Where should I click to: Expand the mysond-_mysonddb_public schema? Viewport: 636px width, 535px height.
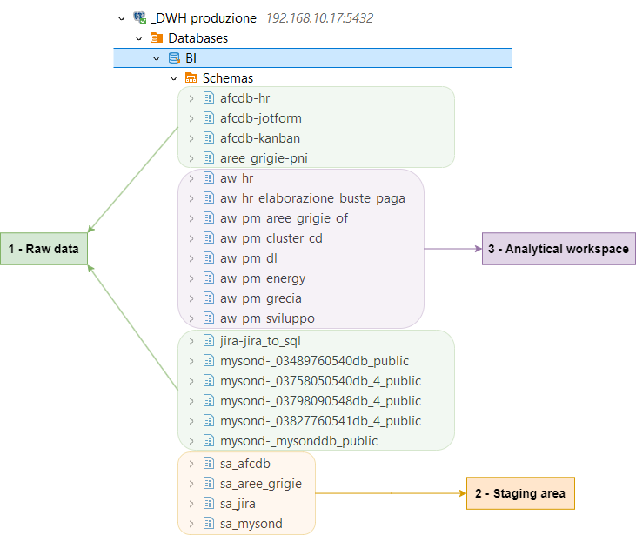[191, 441]
